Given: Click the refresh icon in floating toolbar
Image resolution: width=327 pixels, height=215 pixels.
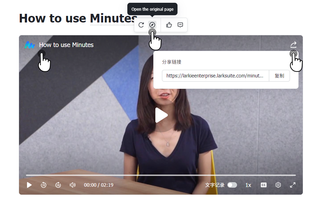Looking at the screenshot, I should pos(141,25).
